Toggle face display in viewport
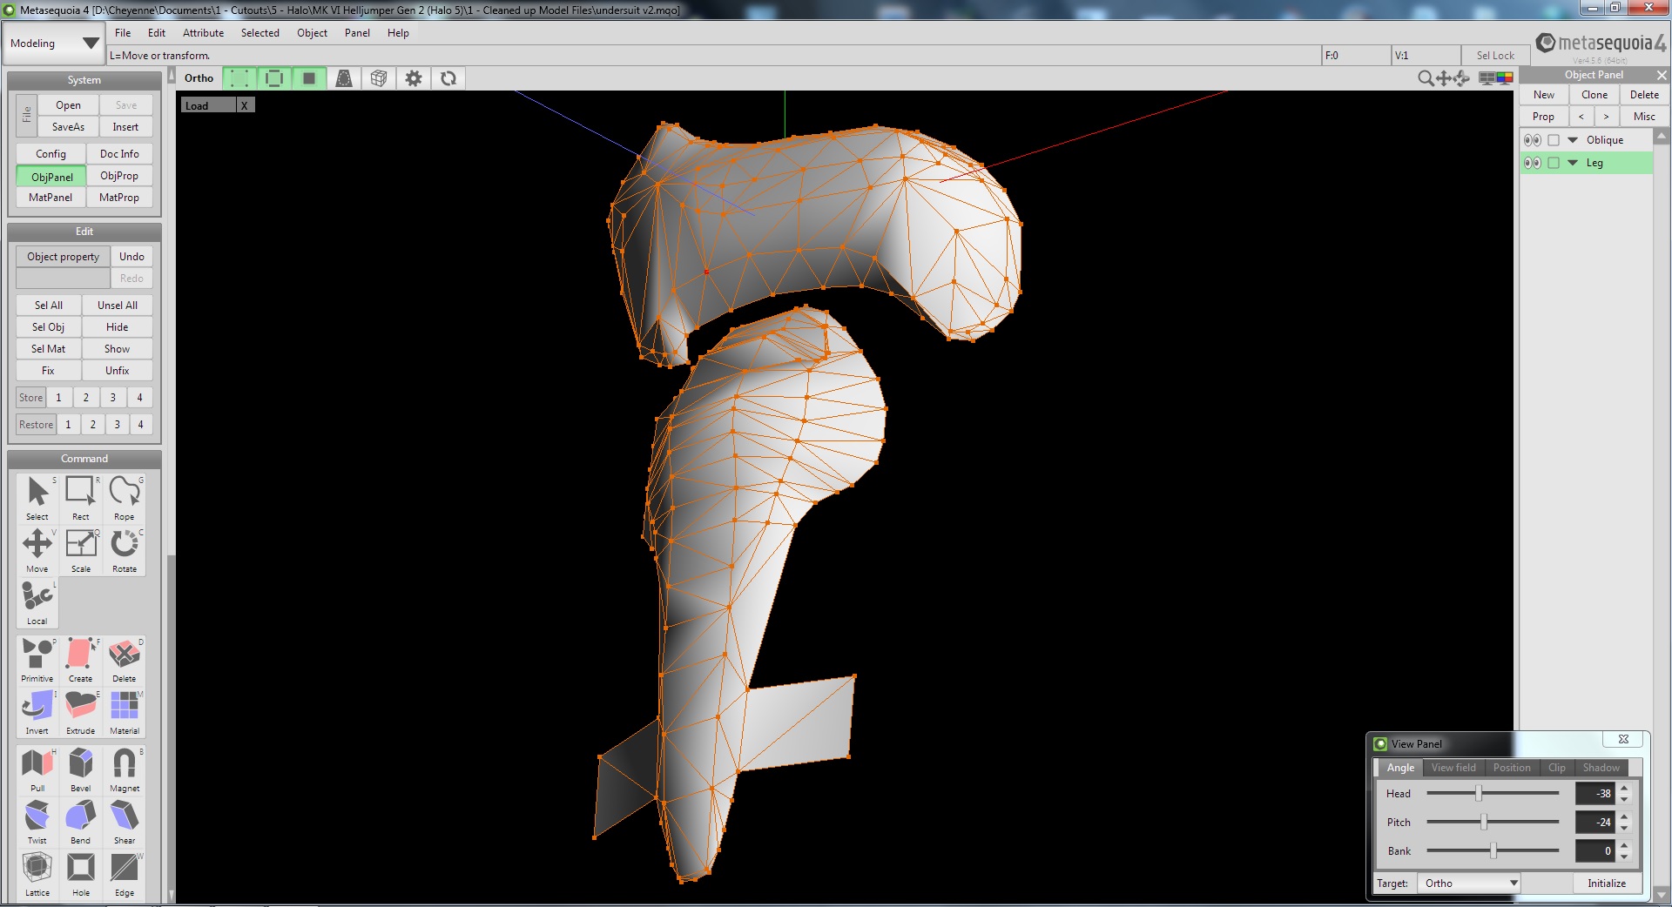This screenshot has height=907, width=1672. click(x=309, y=78)
